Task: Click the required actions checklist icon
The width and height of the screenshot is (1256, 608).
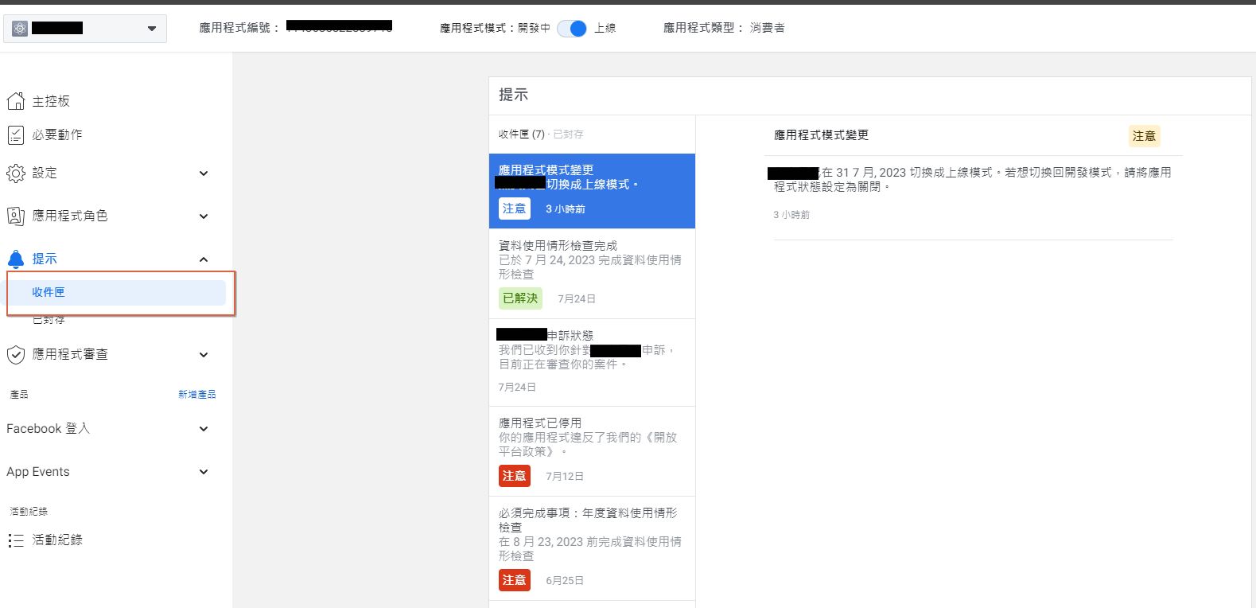Action: (x=16, y=135)
